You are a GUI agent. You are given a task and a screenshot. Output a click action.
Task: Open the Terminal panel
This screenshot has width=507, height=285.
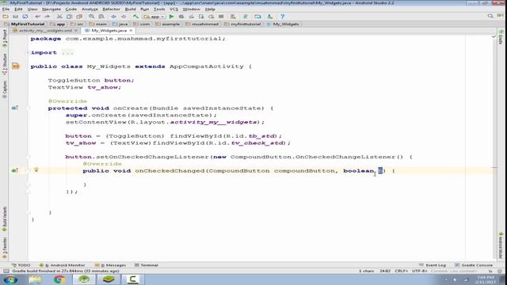pyautogui.click(x=146, y=265)
